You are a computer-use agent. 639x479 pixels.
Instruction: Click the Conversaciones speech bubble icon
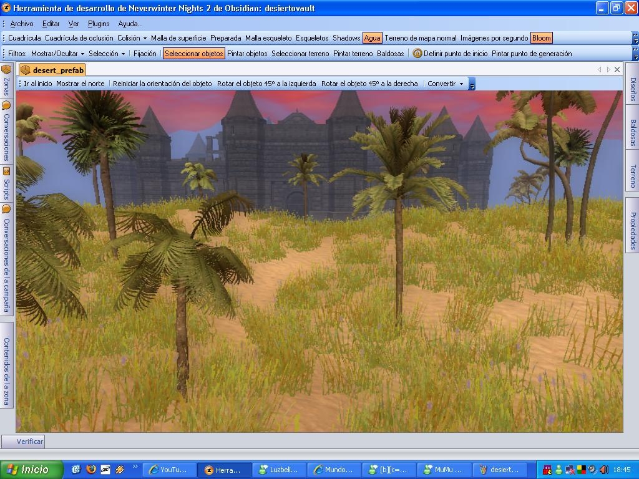point(6,105)
